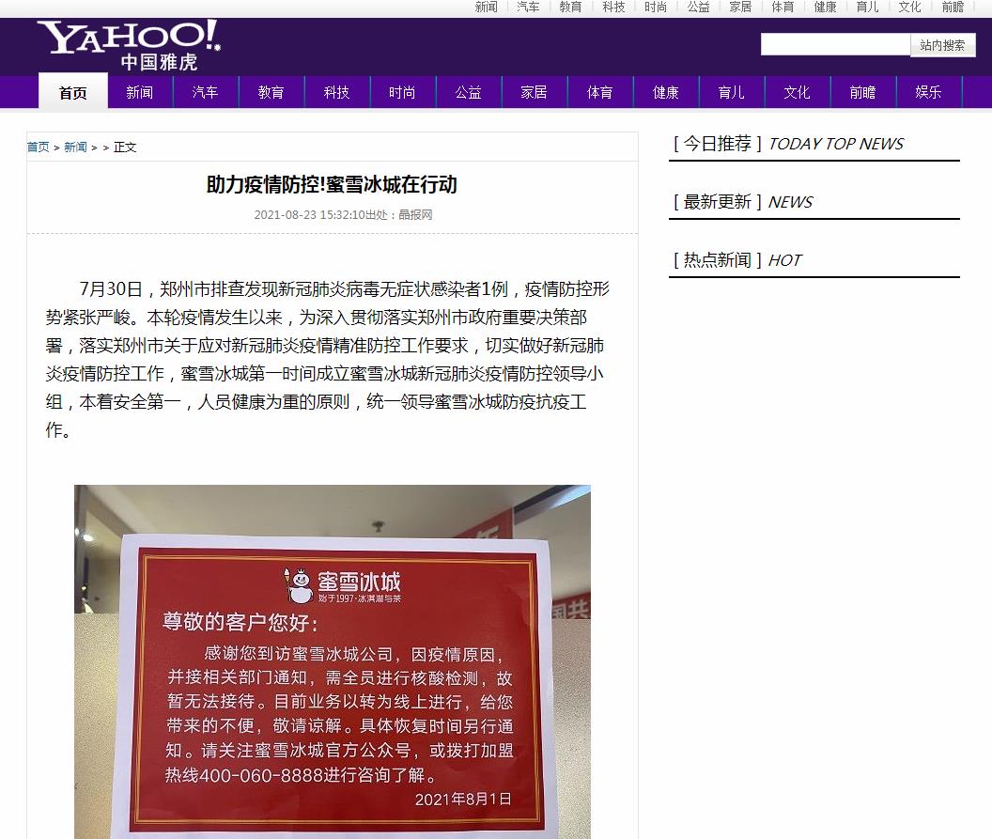This screenshot has height=839, width=992.
Task: Click 教育 link in the top gray strip
Action: [570, 7]
